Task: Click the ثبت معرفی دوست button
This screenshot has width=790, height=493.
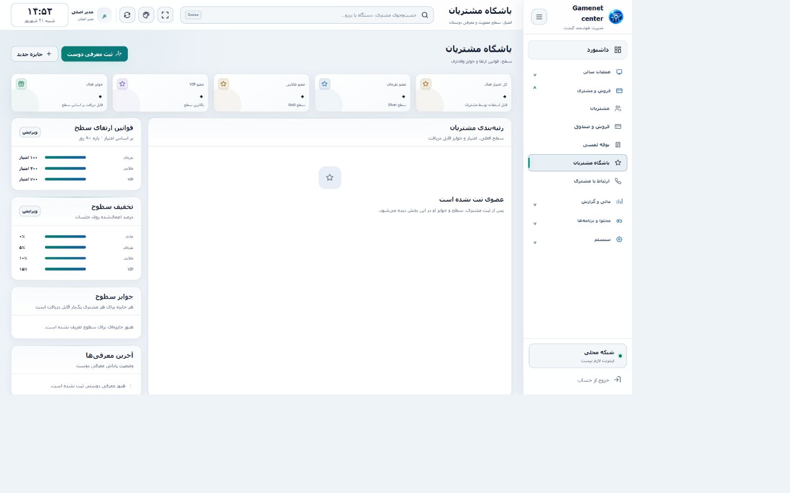Action: [x=94, y=54]
